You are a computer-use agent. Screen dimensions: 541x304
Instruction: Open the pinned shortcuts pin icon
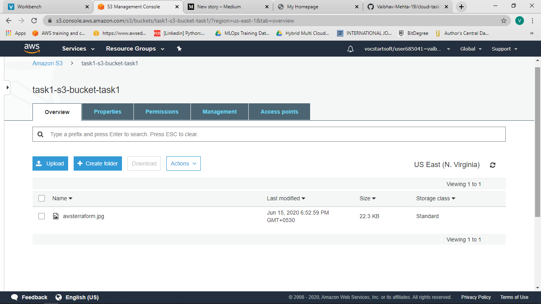coord(179,48)
